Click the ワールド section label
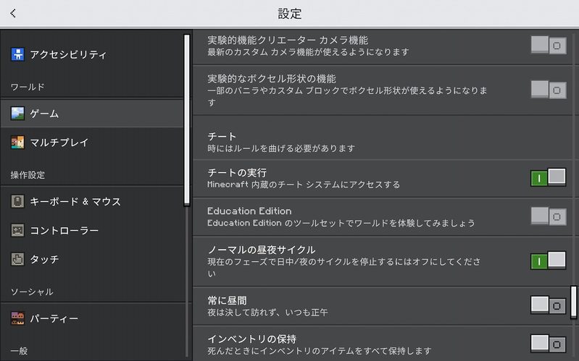 (x=28, y=87)
